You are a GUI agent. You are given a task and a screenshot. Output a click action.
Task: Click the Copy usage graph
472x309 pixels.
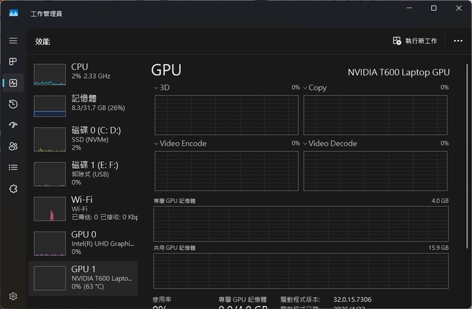click(376, 115)
